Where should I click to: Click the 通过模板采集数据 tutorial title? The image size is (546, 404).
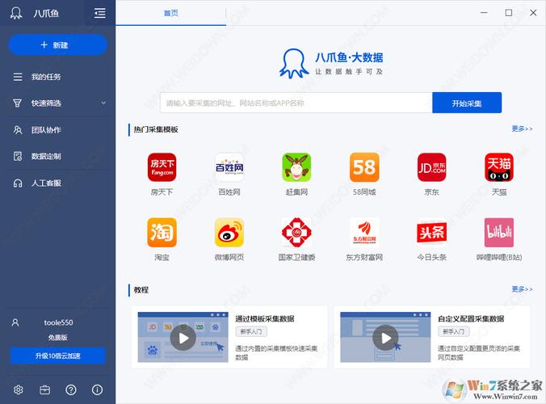pyautogui.click(x=265, y=318)
